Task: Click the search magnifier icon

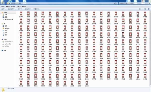Action: pos(149,3)
